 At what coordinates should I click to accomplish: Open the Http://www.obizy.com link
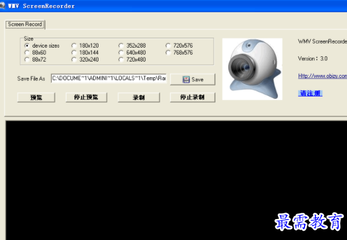[323, 76]
